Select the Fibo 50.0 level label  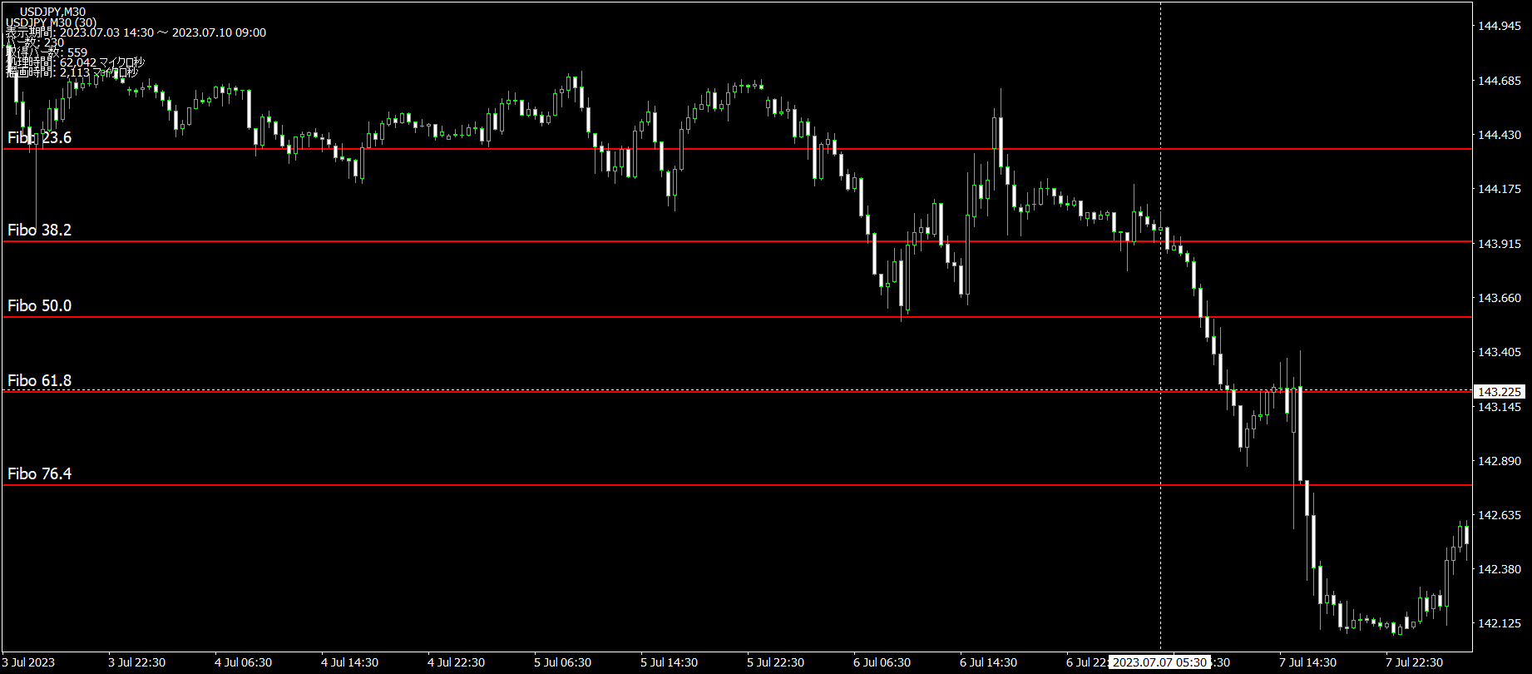click(40, 305)
